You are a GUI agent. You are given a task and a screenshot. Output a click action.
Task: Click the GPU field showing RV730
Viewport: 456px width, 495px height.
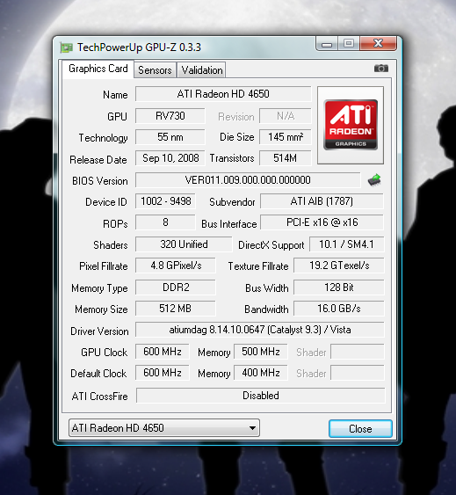[x=170, y=116]
